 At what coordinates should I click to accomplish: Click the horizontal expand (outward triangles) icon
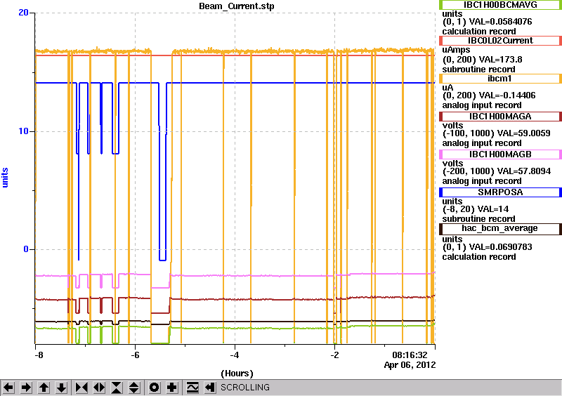(99, 388)
